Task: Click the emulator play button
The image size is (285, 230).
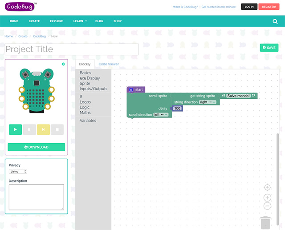Action: [x=15, y=129]
